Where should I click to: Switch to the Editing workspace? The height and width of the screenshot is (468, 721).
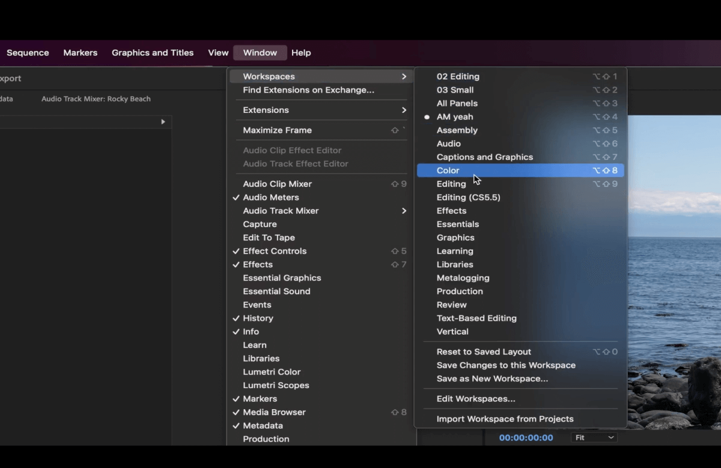[520, 184]
